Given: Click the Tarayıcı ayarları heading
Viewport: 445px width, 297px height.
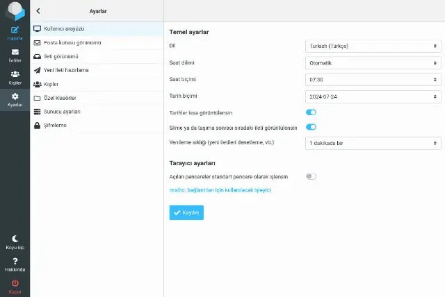Looking at the screenshot, I should tap(192, 163).
